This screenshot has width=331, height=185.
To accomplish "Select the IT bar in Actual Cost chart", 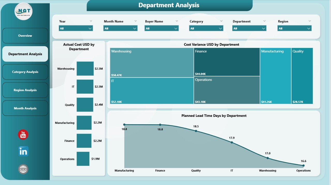I will (x=85, y=87).
